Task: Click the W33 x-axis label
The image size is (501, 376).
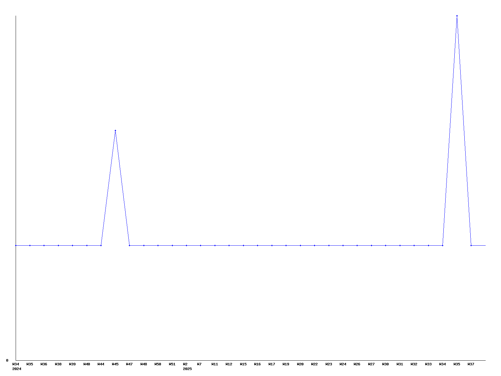Action: (x=428, y=364)
